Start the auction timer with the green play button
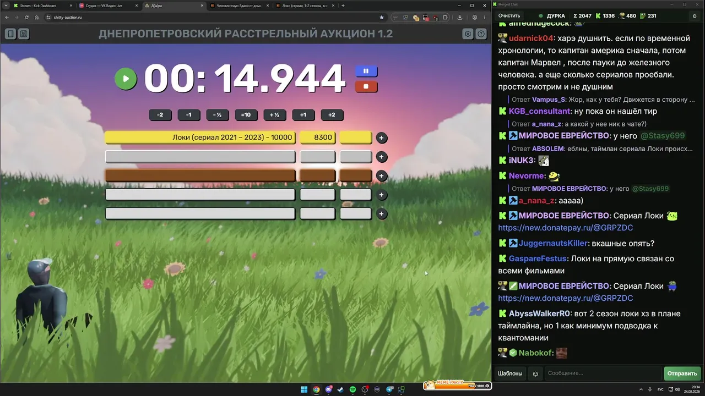The image size is (705, 396). click(126, 79)
